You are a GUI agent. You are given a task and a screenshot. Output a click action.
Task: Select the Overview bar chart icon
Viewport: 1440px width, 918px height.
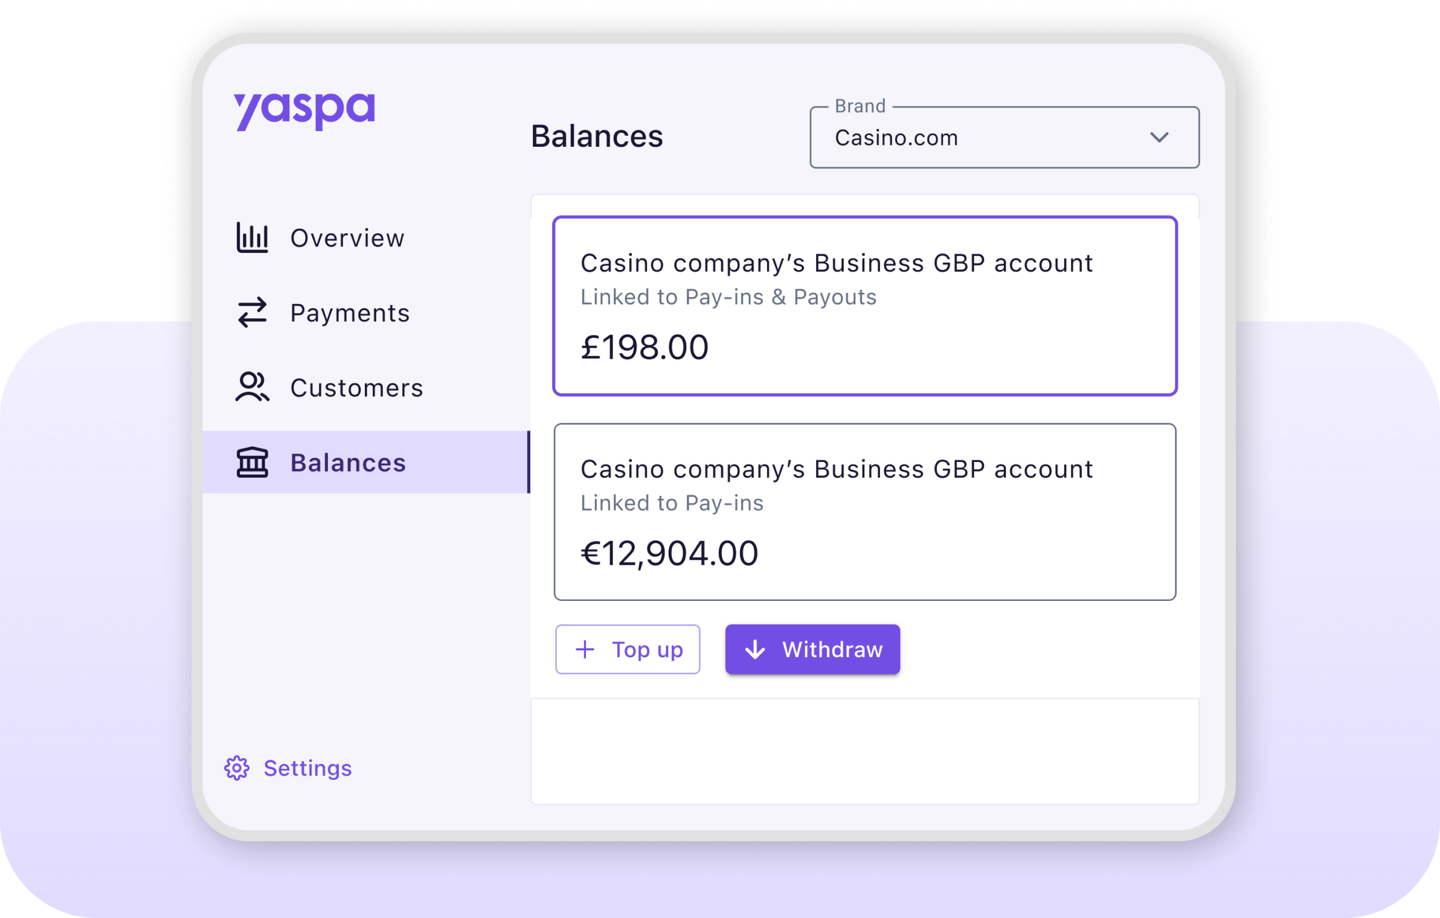pyautogui.click(x=252, y=238)
